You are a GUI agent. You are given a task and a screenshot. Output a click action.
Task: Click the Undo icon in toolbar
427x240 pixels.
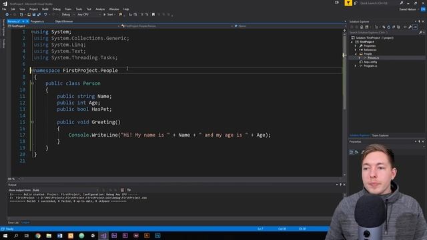click(45, 15)
